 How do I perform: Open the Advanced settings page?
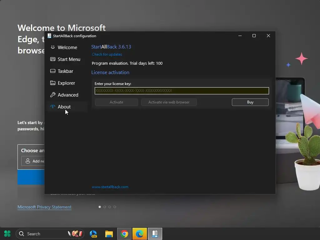[67, 95]
